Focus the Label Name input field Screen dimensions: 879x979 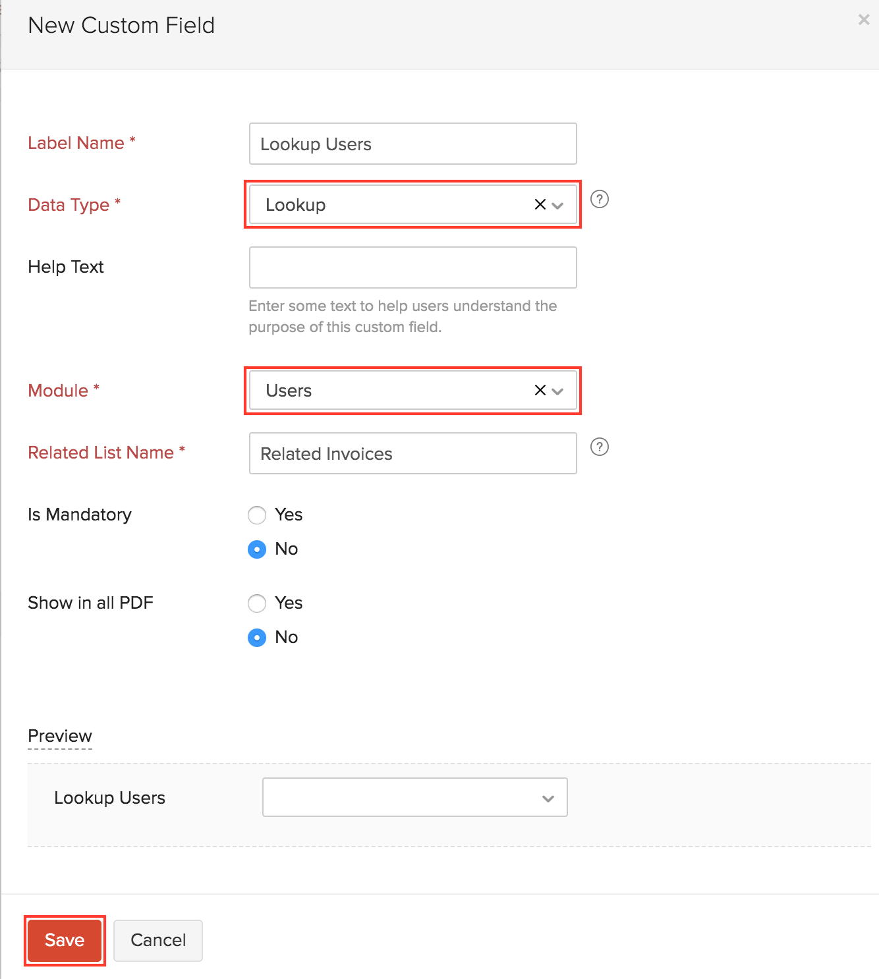coord(413,144)
